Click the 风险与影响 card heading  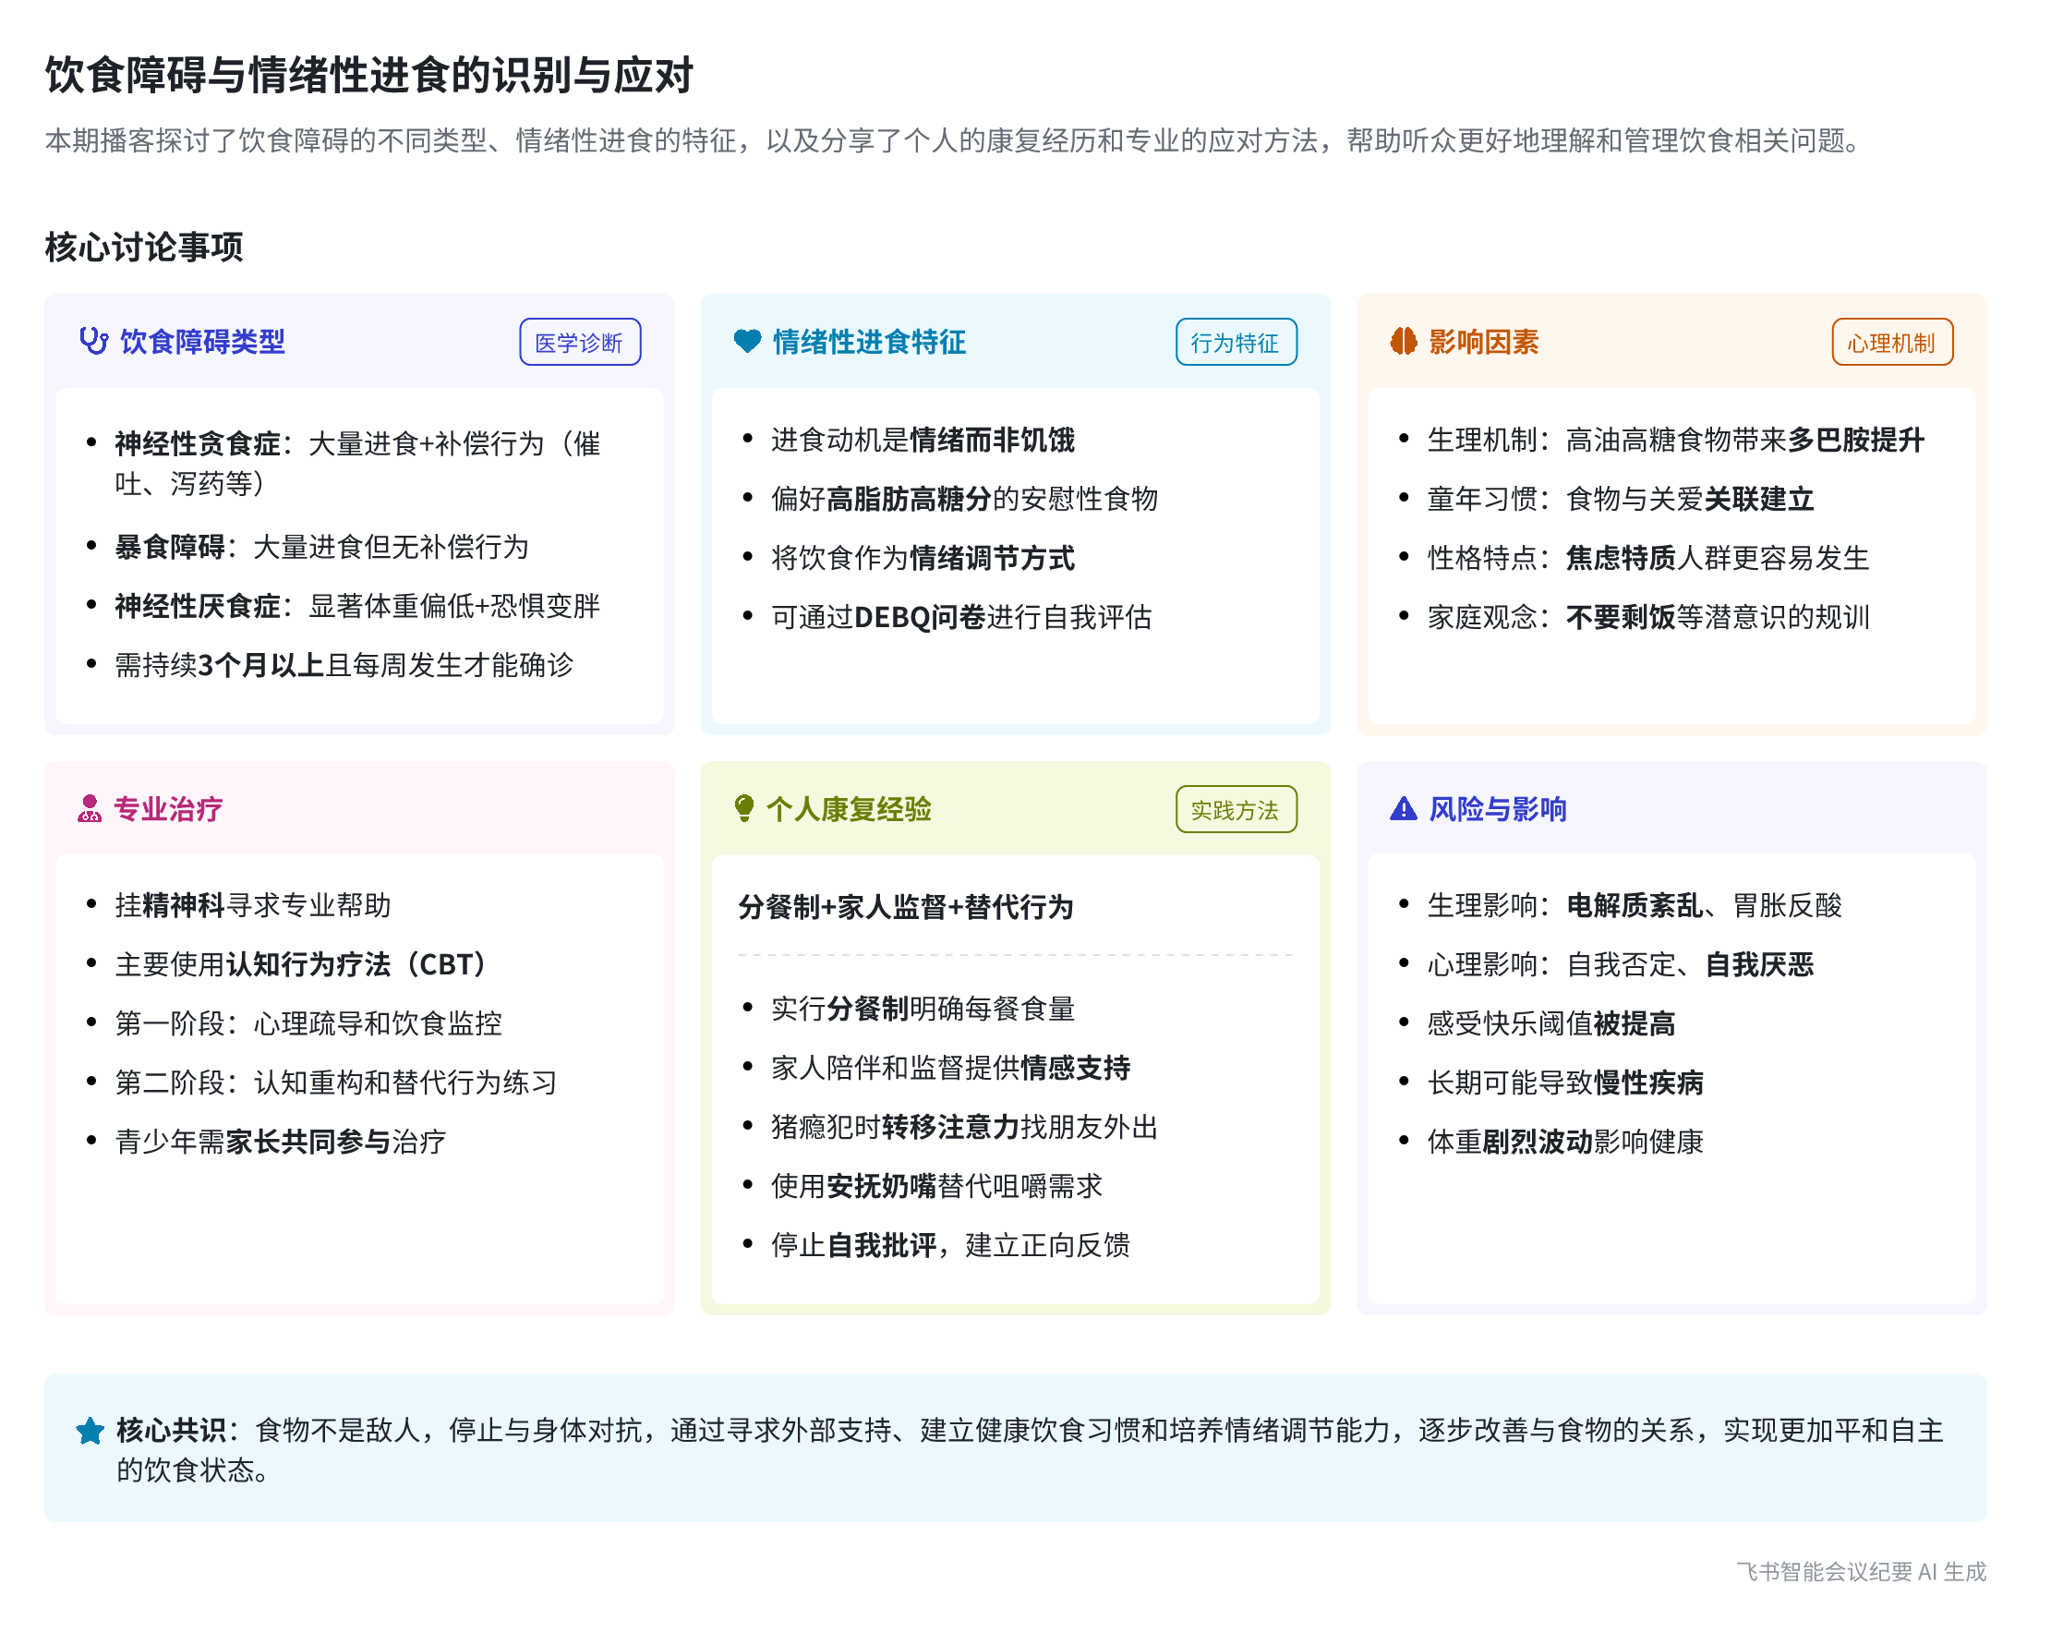click(x=1497, y=809)
